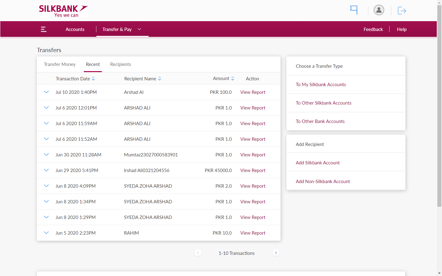442x276 pixels.
Task: Click the Silkbank logo
Action: 63,11
